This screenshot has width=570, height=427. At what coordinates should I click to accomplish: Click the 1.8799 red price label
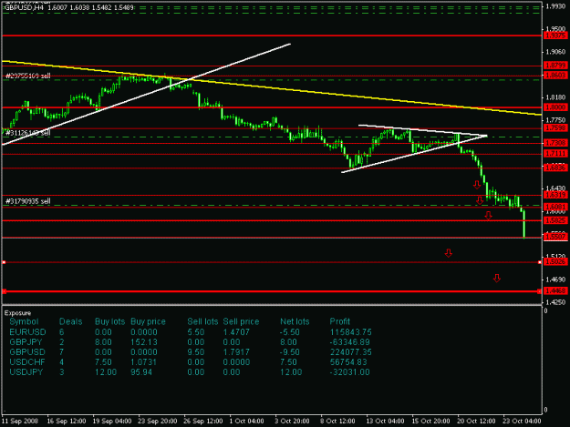[x=556, y=66]
